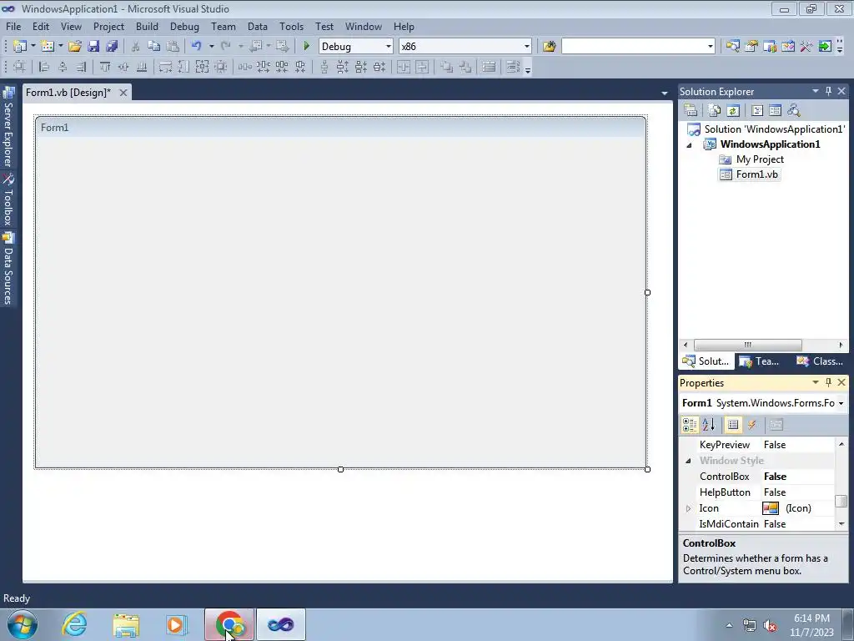854x641 pixels.
Task: Click the Center Horizontally layout icon
Action: click(404, 67)
